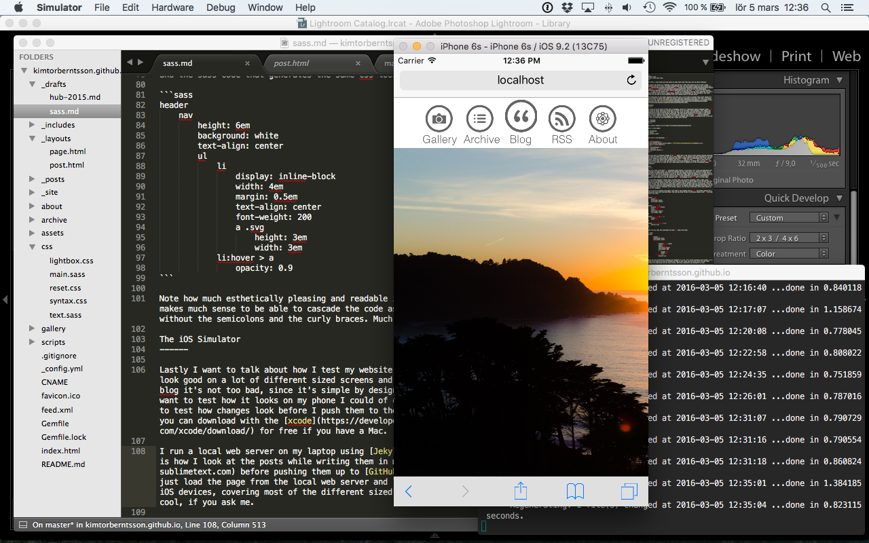This screenshot has height=543, width=869.
Task: Switch to Print module in Lightroom
Action: pos(796,56)
